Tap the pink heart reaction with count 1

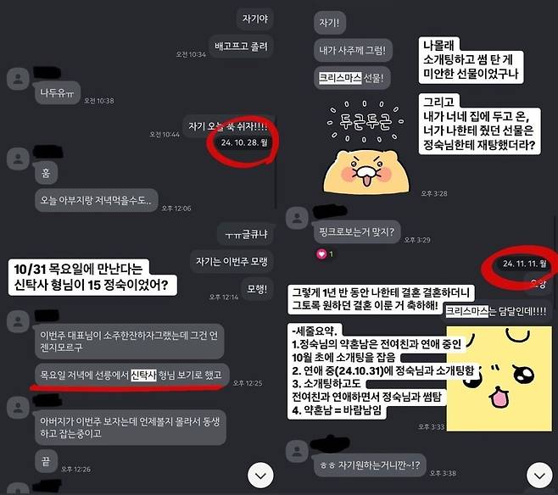pos(326,254)
